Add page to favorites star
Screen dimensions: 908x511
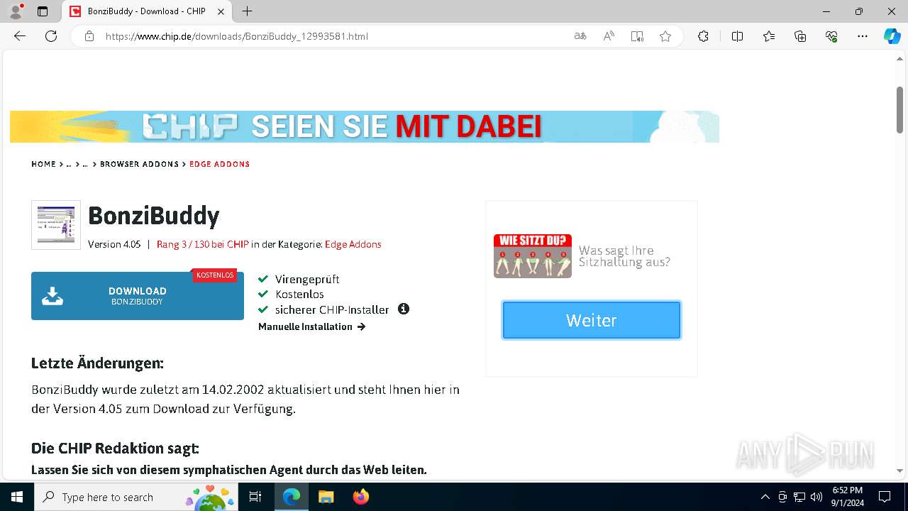coord(665,36)
